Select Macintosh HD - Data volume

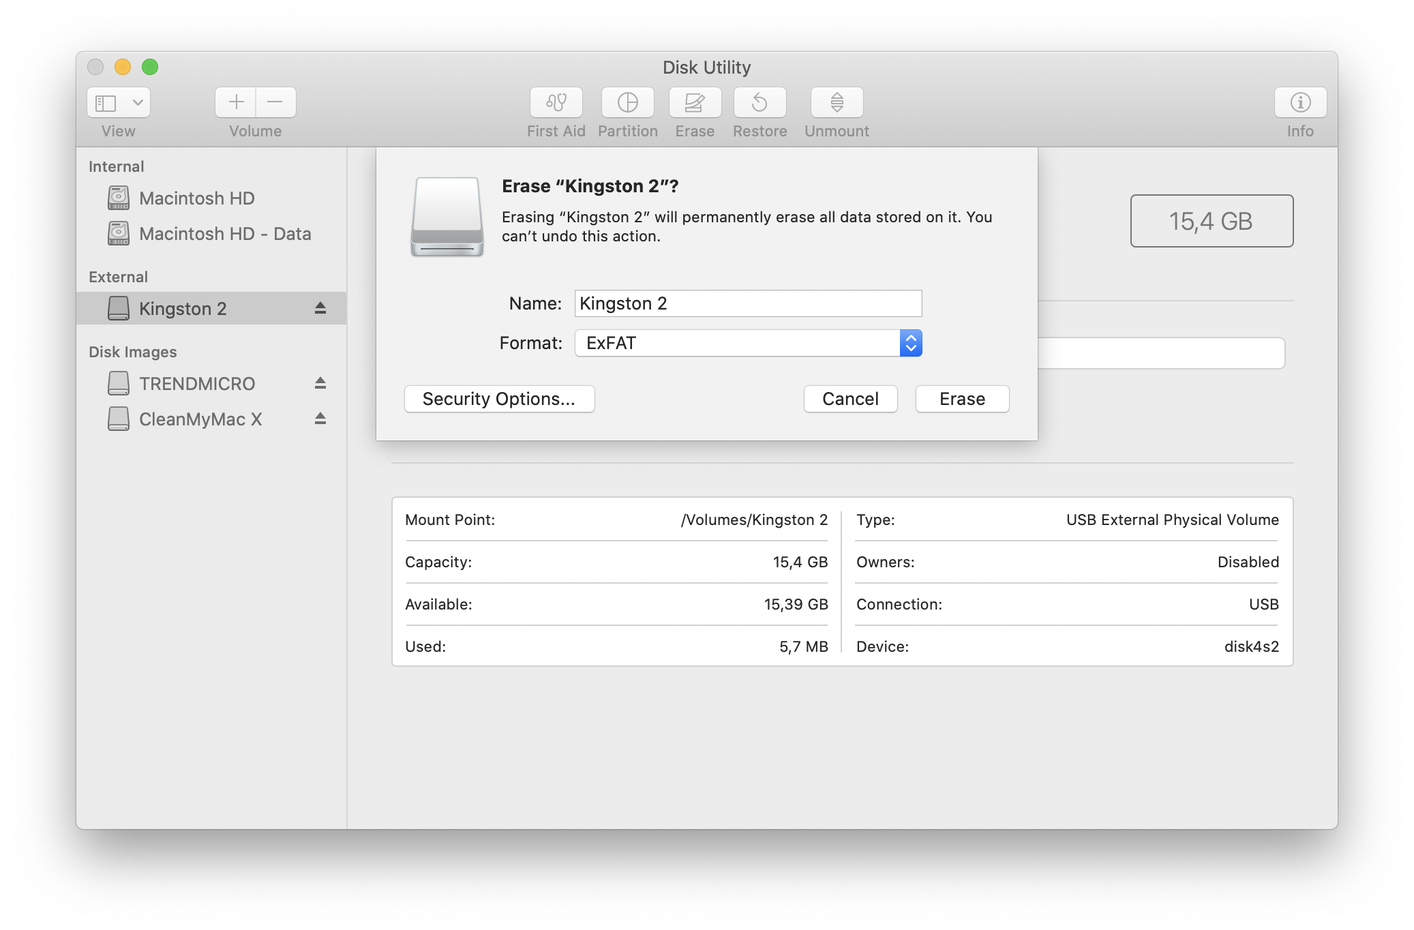pyautogui.click(x=225, y=233)
